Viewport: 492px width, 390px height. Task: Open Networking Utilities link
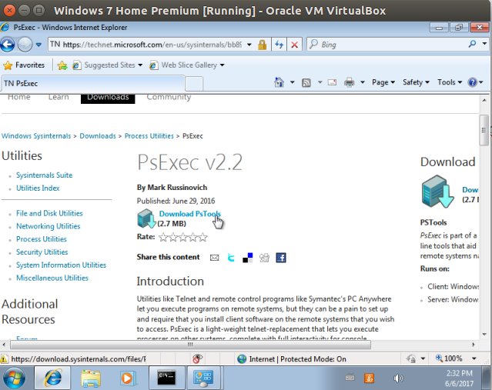pos(49,226)
